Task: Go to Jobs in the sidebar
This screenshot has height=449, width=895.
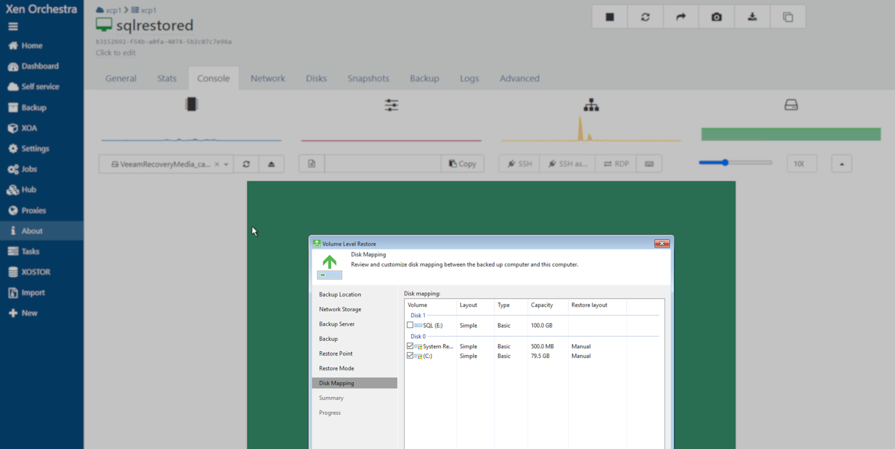Action: (x=23, y=169)
